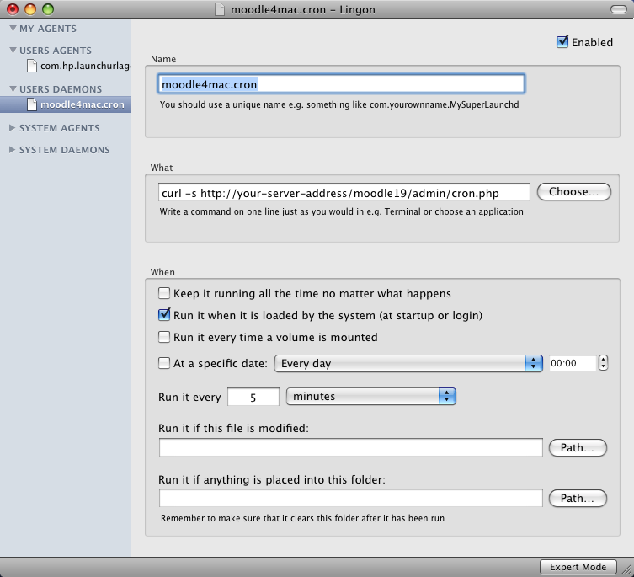
Task: Expand the System Agents section
Action: tap(12, 128)
